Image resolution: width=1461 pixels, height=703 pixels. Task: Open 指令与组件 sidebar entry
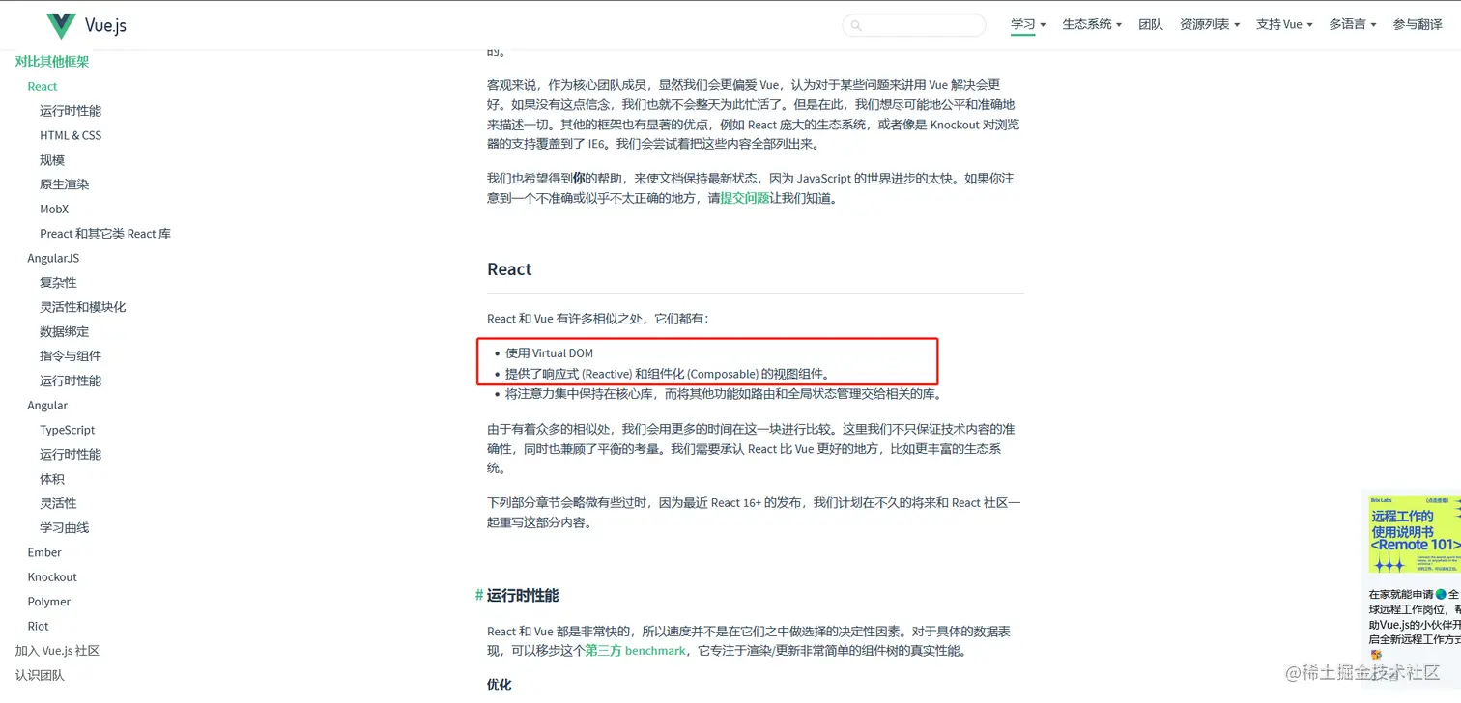click(x=71, y=356)
